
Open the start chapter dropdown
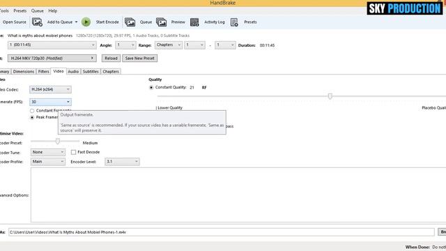194,45
